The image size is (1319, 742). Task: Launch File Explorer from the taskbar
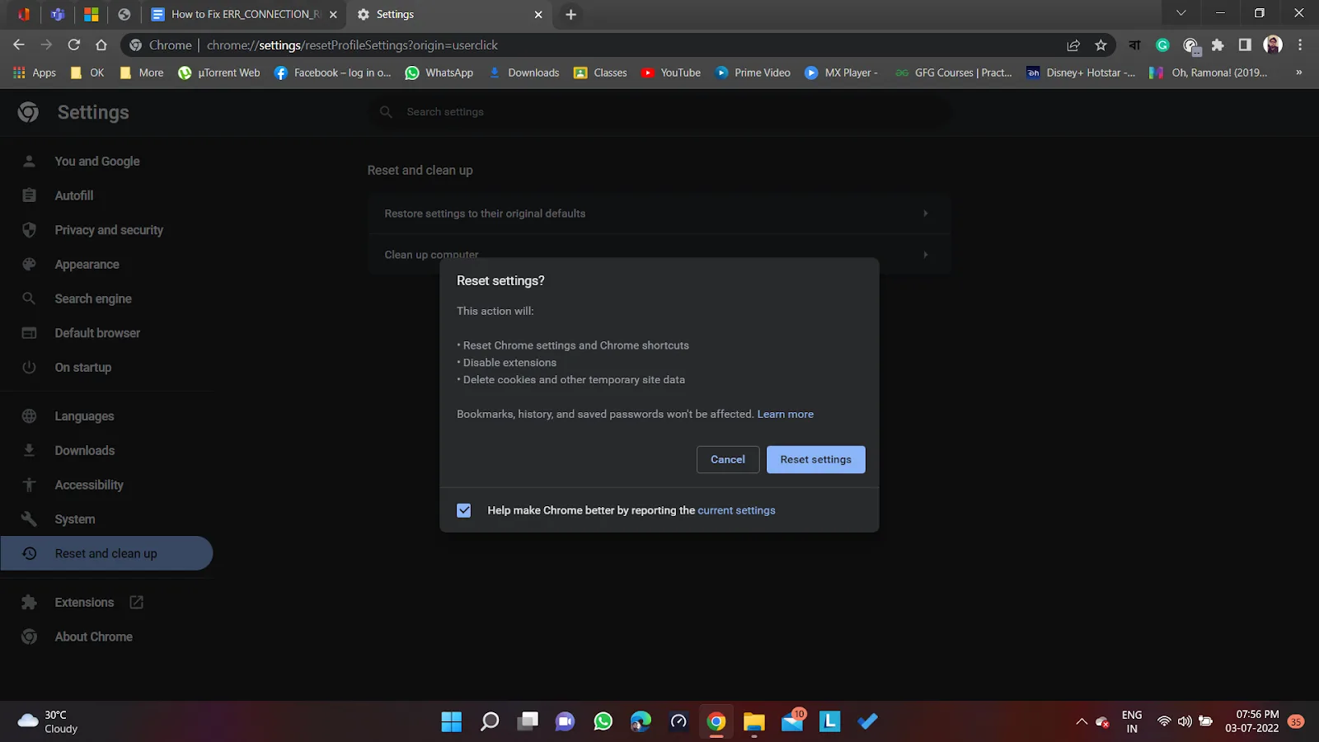754,722
